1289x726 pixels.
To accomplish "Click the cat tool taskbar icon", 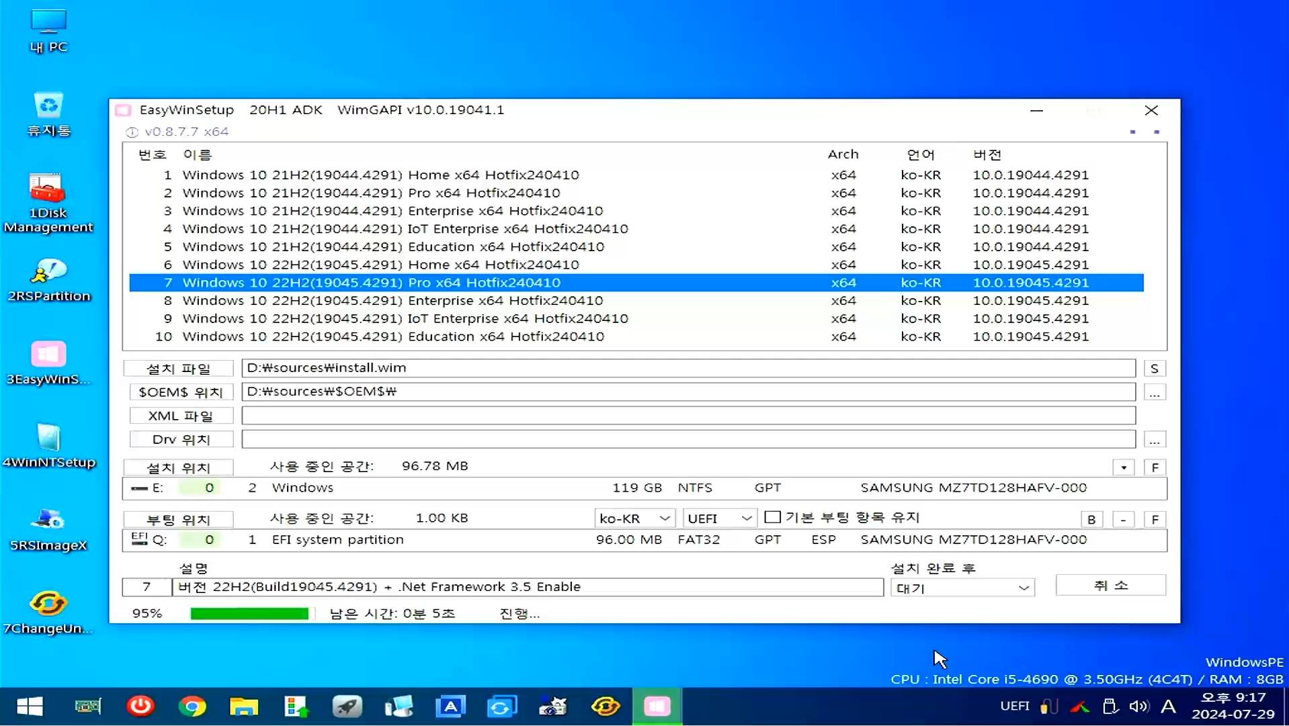I will 553,707.
